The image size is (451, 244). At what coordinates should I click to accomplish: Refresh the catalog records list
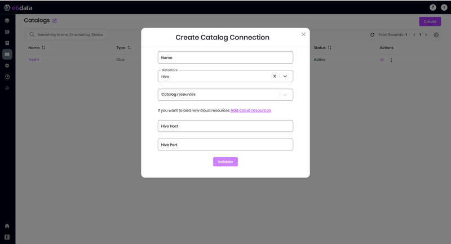tap(372, 35)
